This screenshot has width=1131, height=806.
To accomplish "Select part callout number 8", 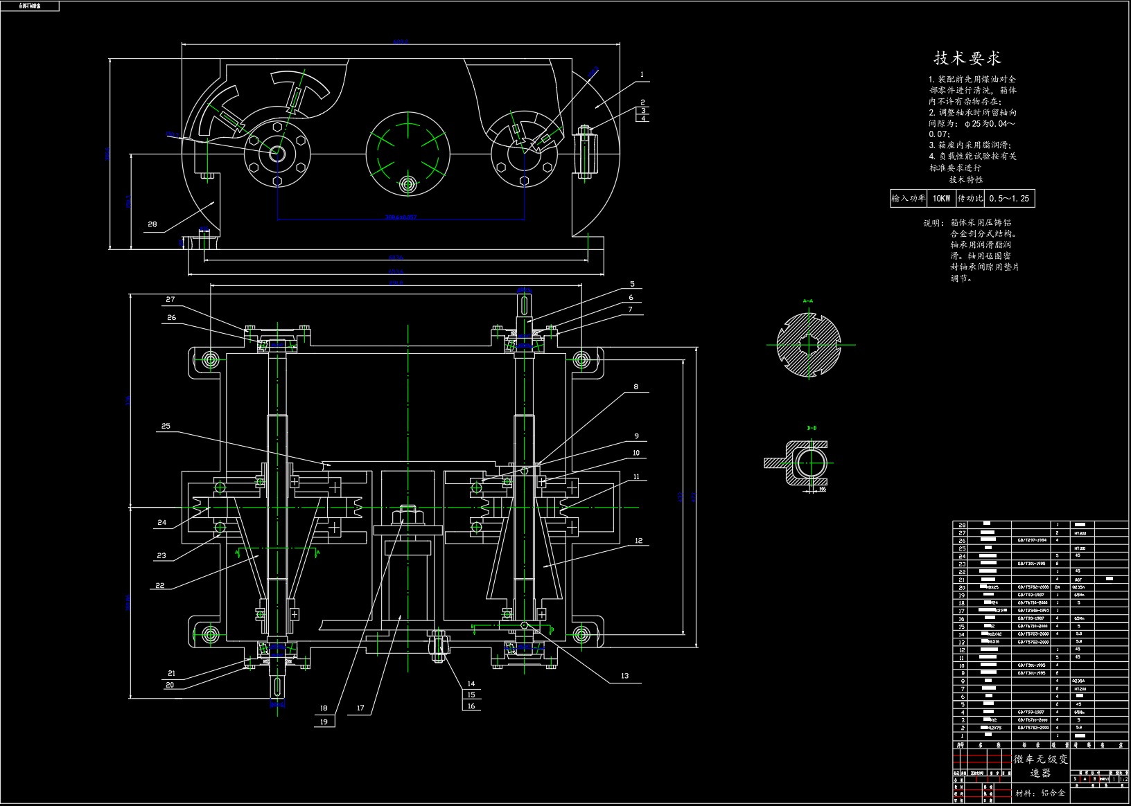I will (635, 387).
